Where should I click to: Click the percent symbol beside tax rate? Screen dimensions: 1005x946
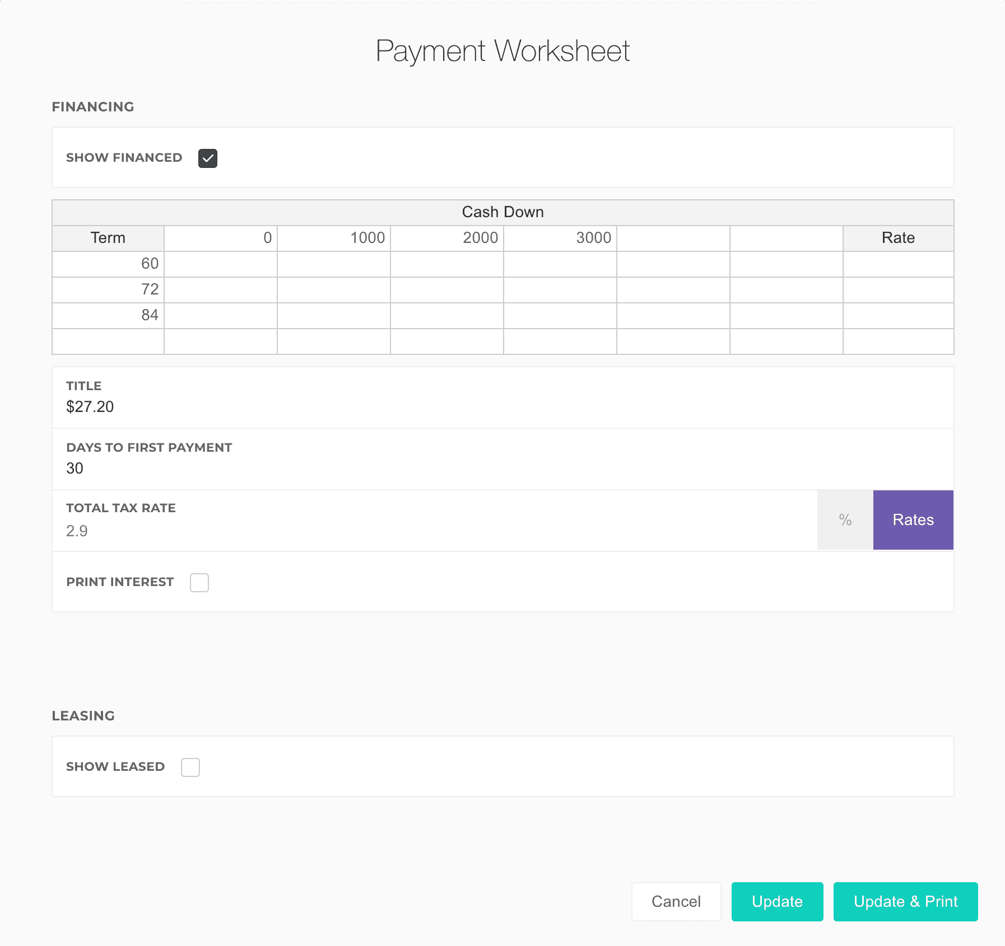845,520
